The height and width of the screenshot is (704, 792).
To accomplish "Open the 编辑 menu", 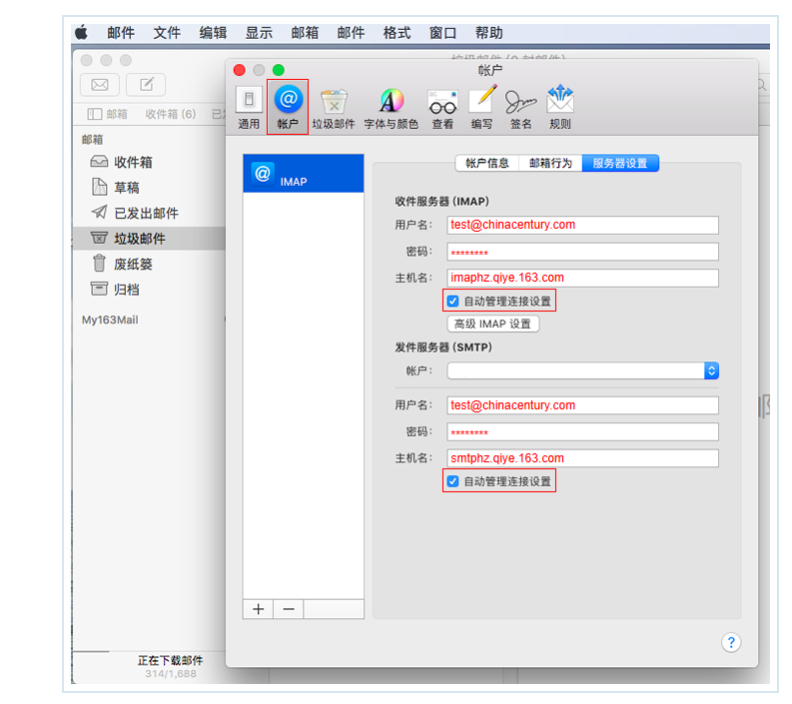I will (x=213, y=33).
